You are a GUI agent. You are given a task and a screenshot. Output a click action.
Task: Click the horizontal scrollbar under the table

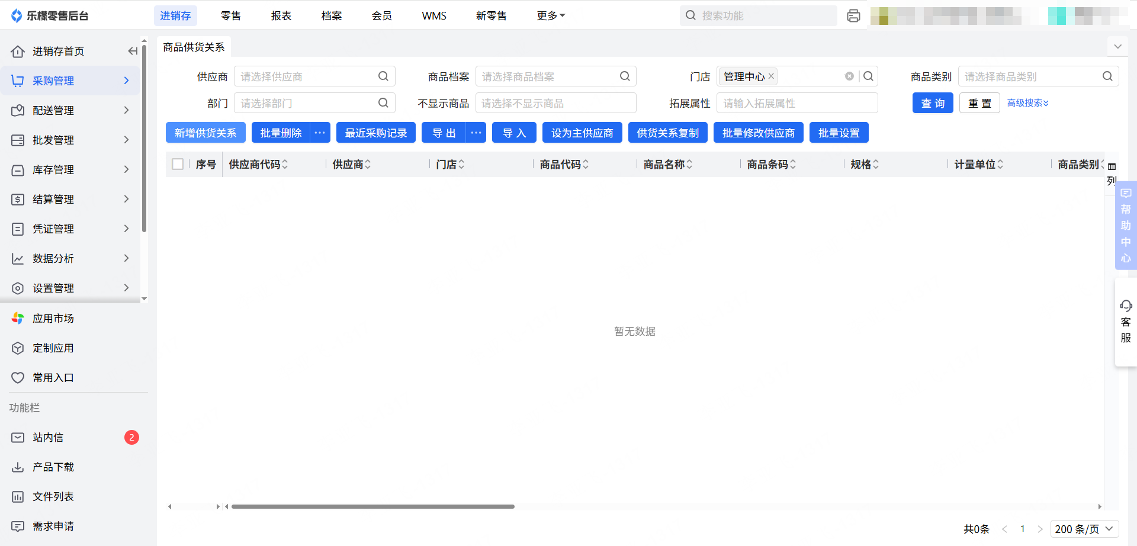click(373, 507)
